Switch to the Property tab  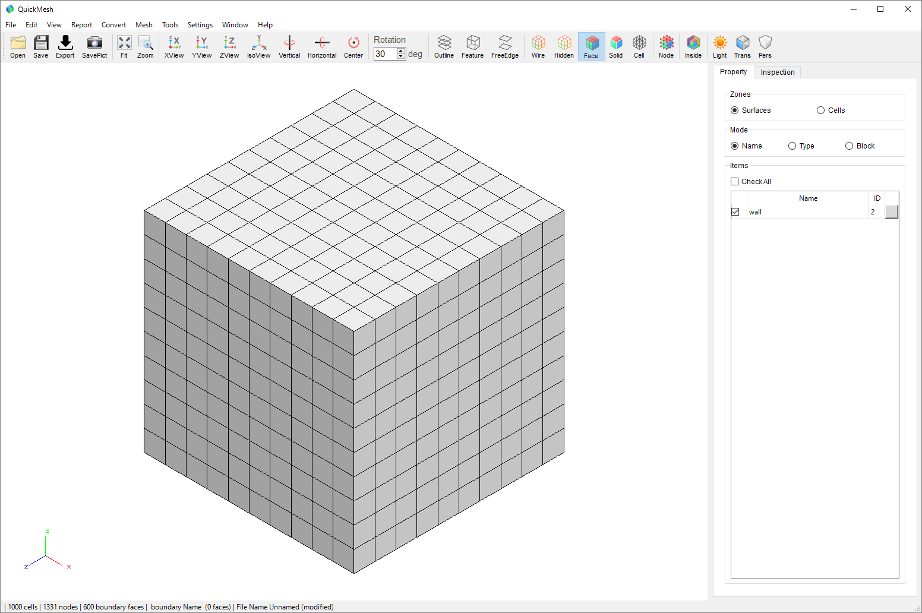click(734, 72)
